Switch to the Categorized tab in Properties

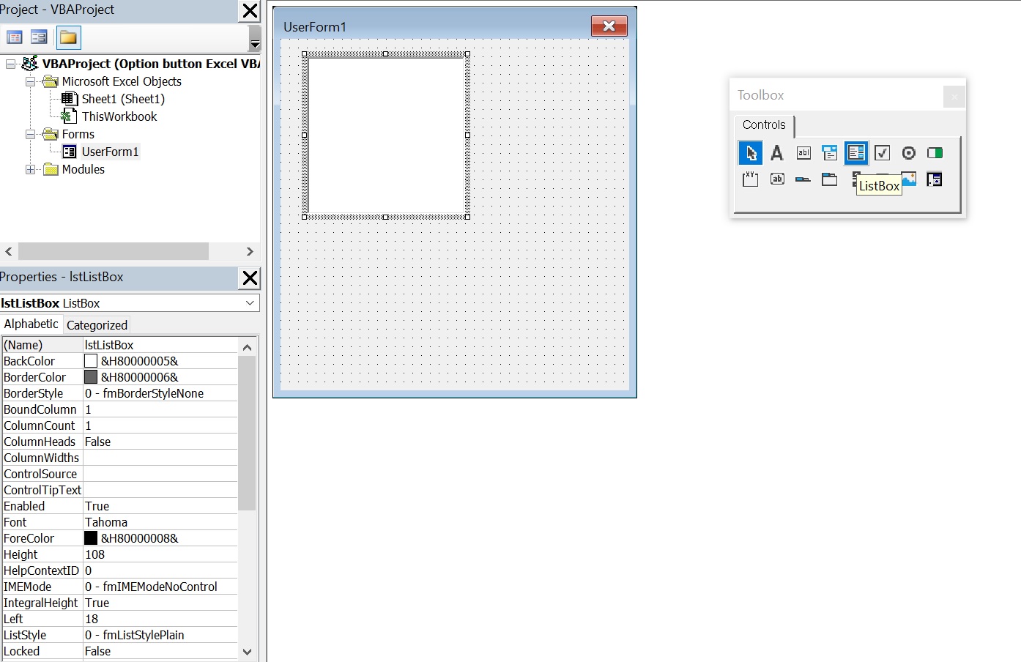[96, 324]
